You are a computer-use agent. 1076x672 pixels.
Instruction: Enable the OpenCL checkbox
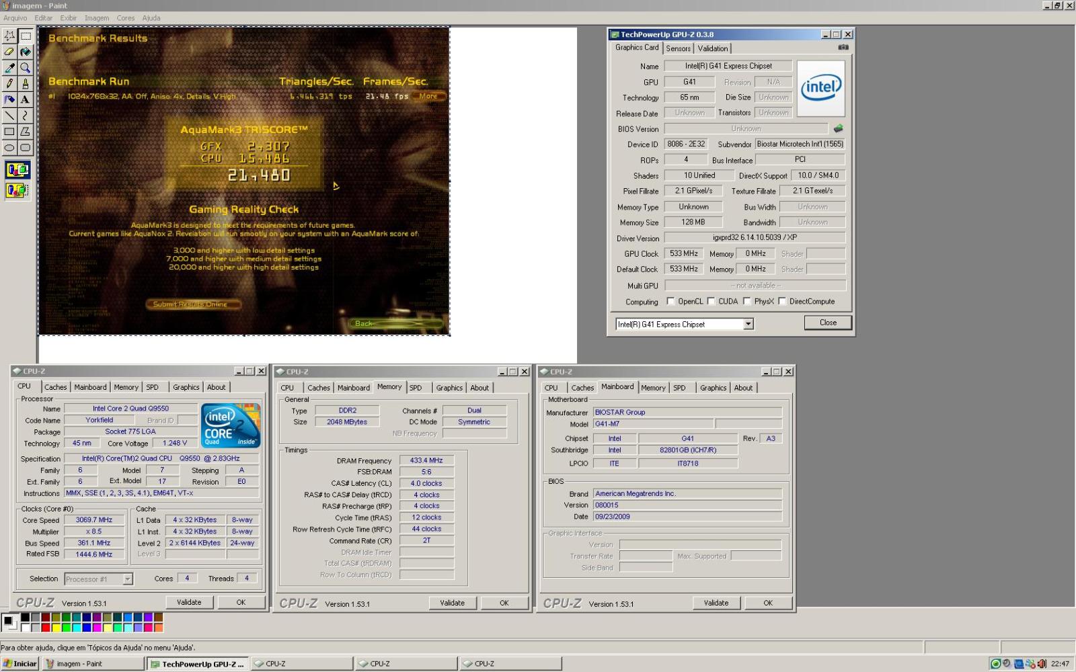pyautogui.click(x=670, y=301)
